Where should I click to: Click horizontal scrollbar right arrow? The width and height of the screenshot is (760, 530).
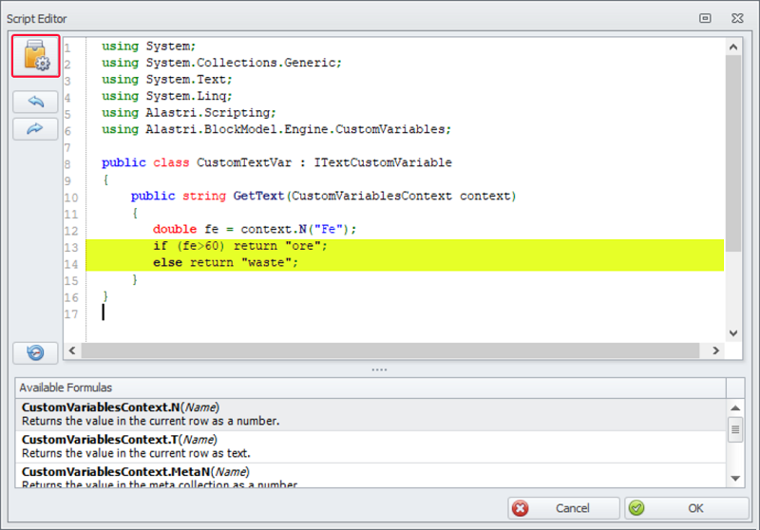click(x=716, y=350)
